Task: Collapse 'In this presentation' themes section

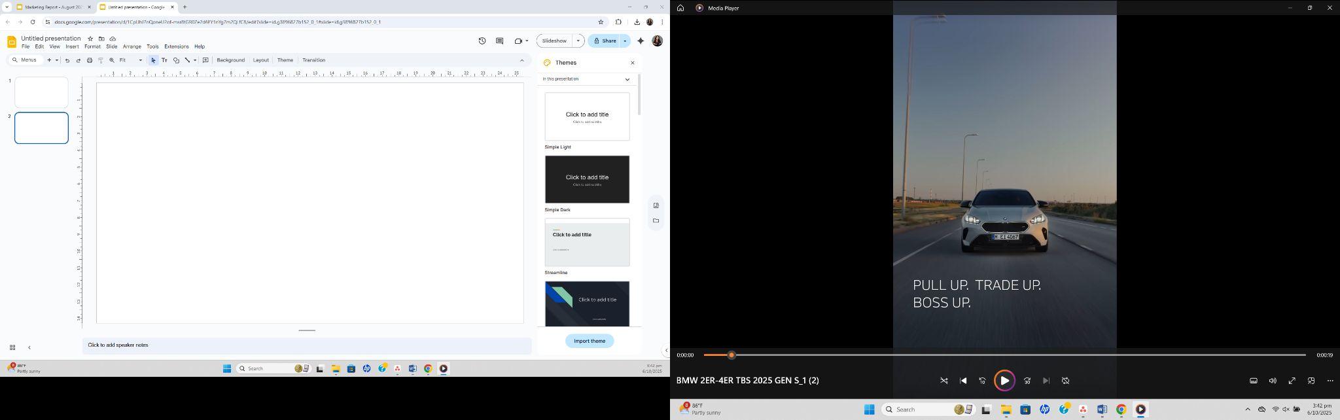Action: point(627,79)
